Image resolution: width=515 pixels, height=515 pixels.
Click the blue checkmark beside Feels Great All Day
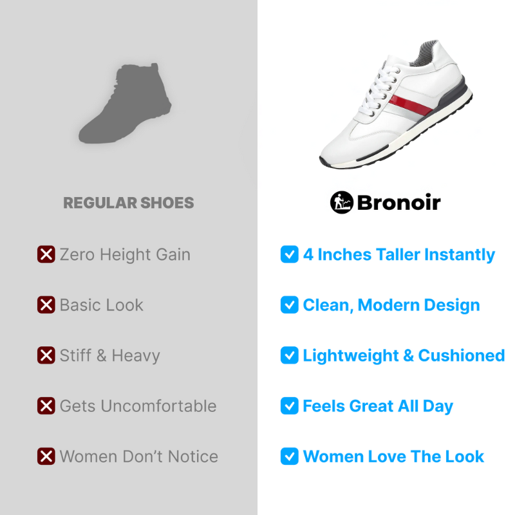pos(289,406)
